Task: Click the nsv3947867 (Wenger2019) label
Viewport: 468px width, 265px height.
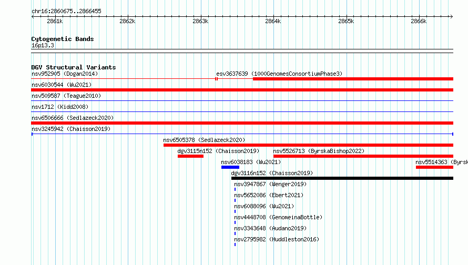Action: [270, 184]
